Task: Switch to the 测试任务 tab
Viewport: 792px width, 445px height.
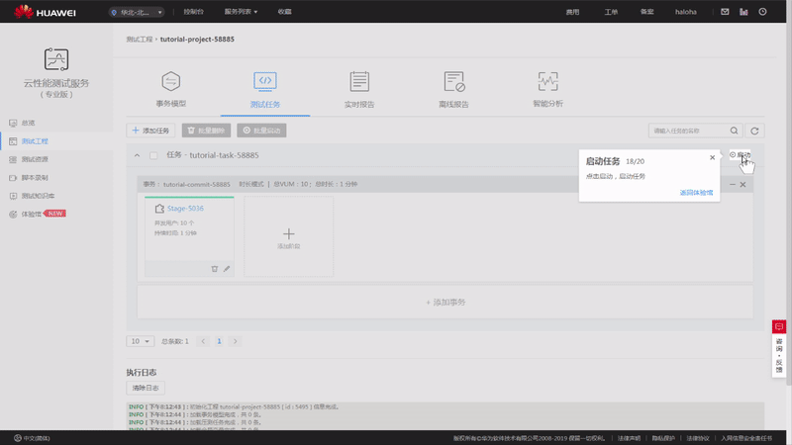Action: tap(265, 90)
